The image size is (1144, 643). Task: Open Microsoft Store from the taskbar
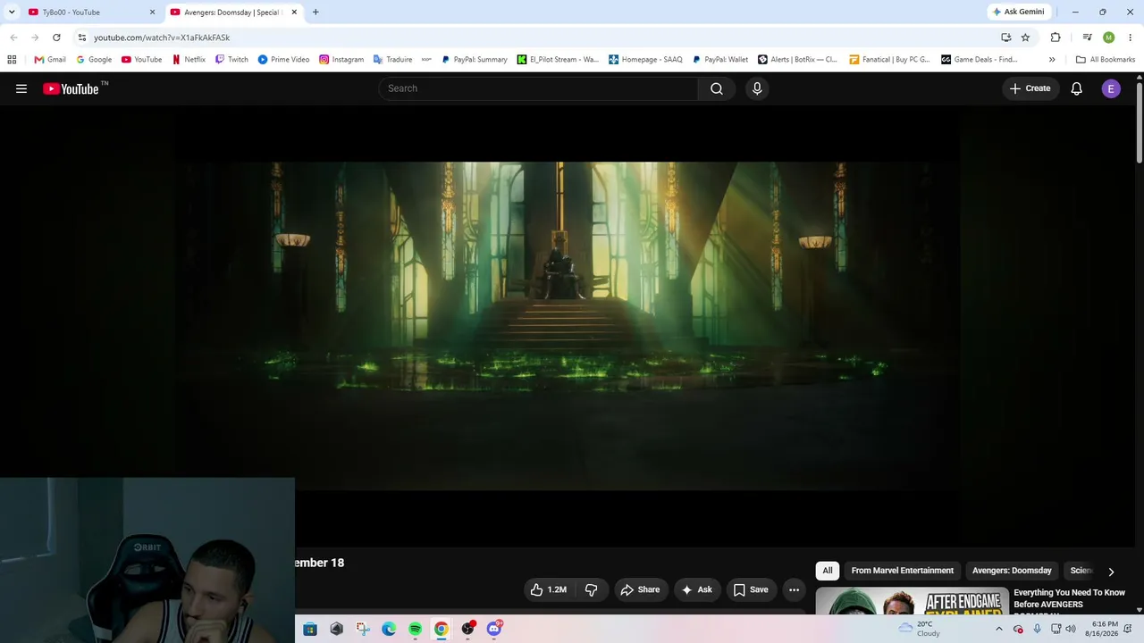point(310,629)
